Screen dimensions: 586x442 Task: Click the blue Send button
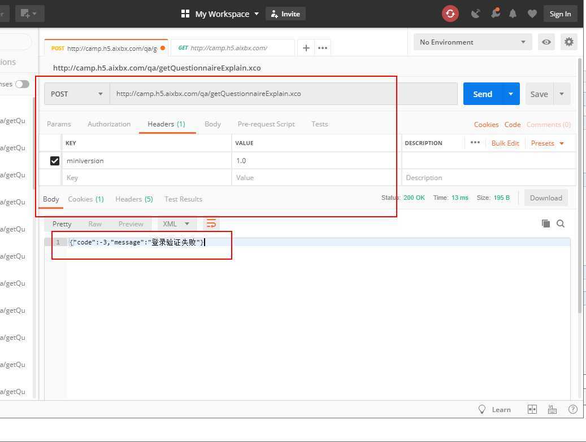[483, 94]
